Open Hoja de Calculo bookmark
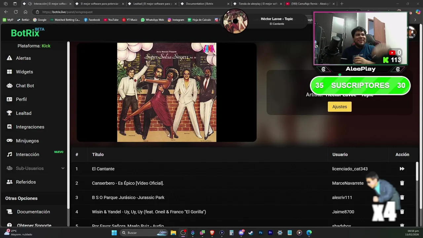The height and width of the screenshot is (238, 423). 199,20
